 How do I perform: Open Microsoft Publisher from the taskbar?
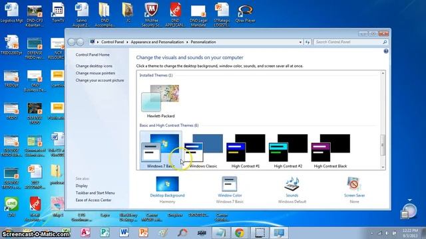(x=105, y=232)
